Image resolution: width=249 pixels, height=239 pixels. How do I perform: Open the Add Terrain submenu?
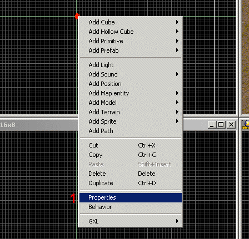point(131,112)
